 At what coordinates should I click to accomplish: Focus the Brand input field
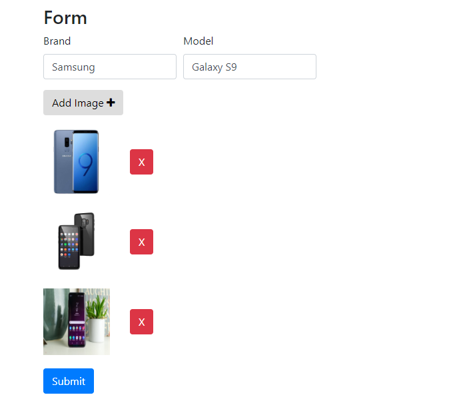point(110,67)
